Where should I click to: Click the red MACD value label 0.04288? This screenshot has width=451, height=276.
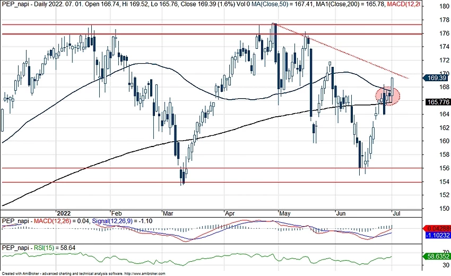(438, 228)
